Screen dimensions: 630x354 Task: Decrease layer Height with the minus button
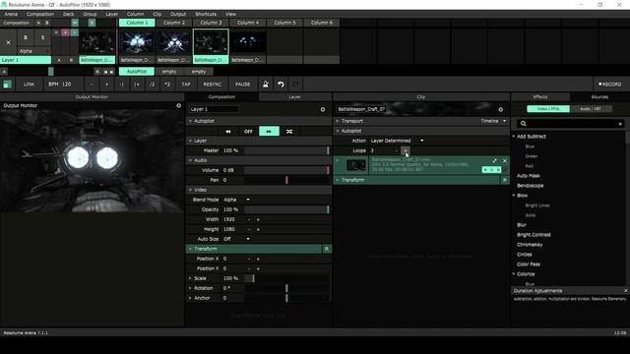(x=249, y=229)
